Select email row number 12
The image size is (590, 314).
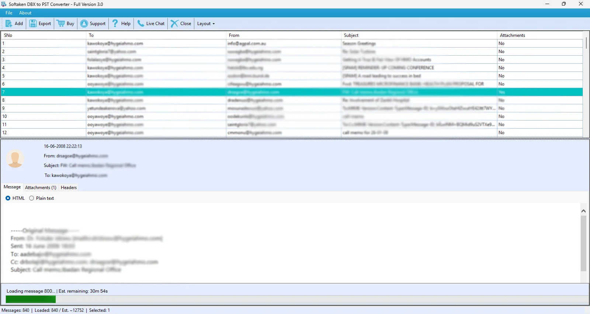pyautogui.click(x=292, y=133)
